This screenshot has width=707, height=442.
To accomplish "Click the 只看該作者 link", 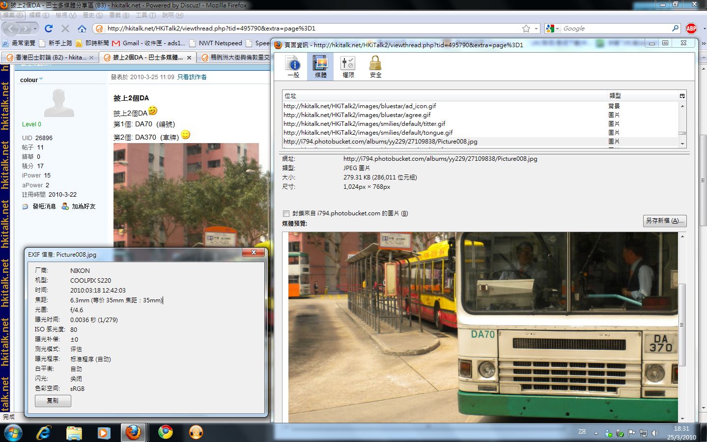I will pos(192,77).
